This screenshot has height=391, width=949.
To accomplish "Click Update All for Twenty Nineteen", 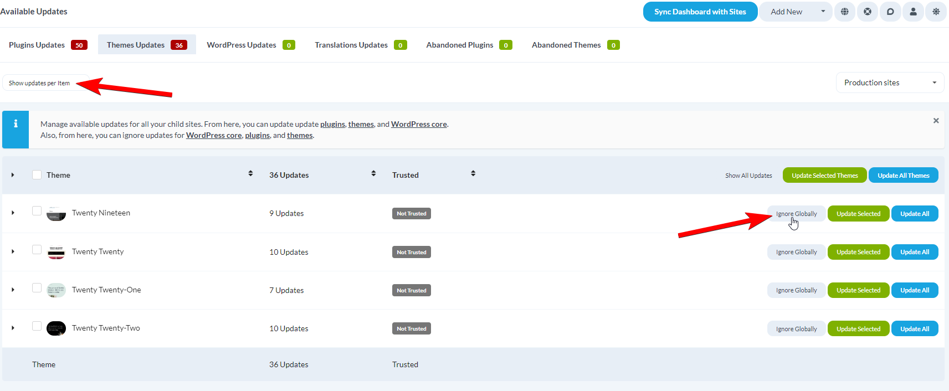I will tap(915, 214).
